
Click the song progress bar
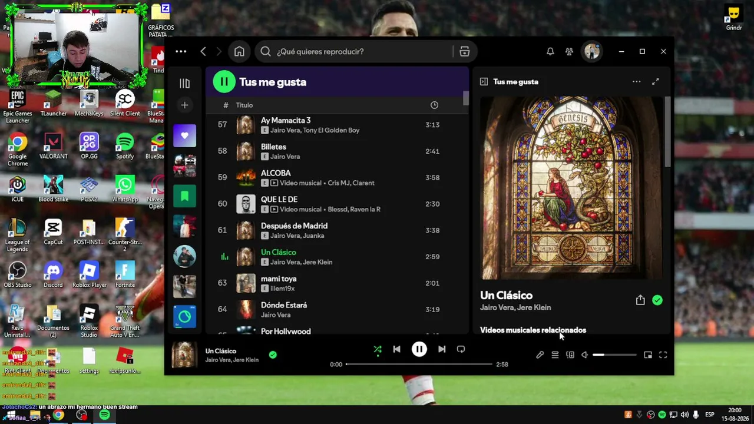pyautogui.click(x=419, y=365)
